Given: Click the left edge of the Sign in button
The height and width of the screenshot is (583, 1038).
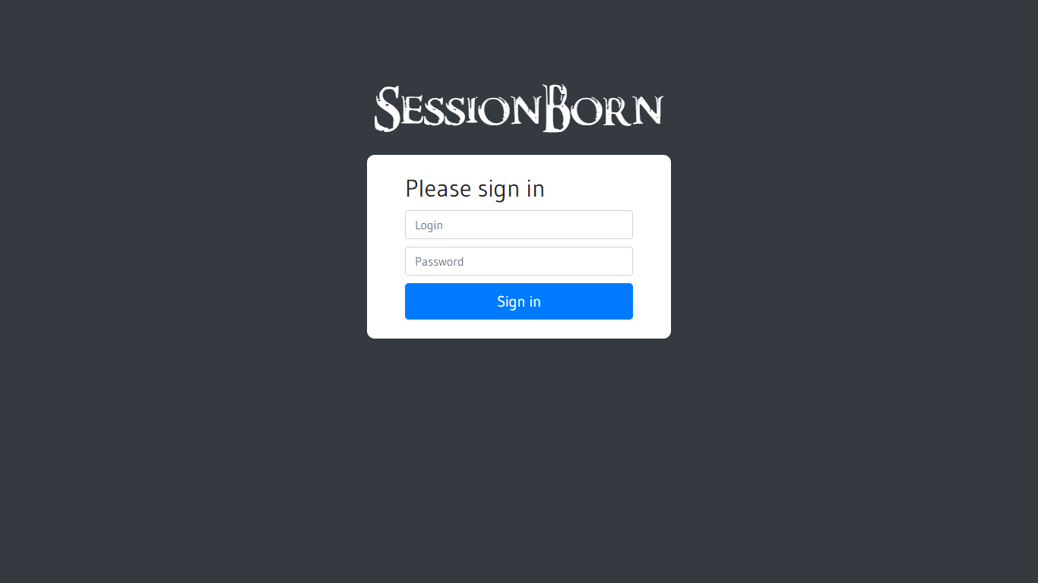Looking at the screenshot, I should tap(410, 301).
